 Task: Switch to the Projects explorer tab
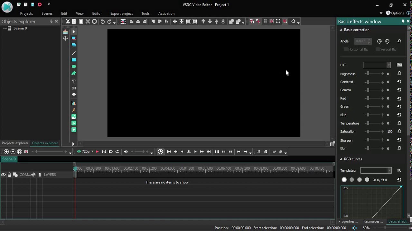(x=15, y=143)
